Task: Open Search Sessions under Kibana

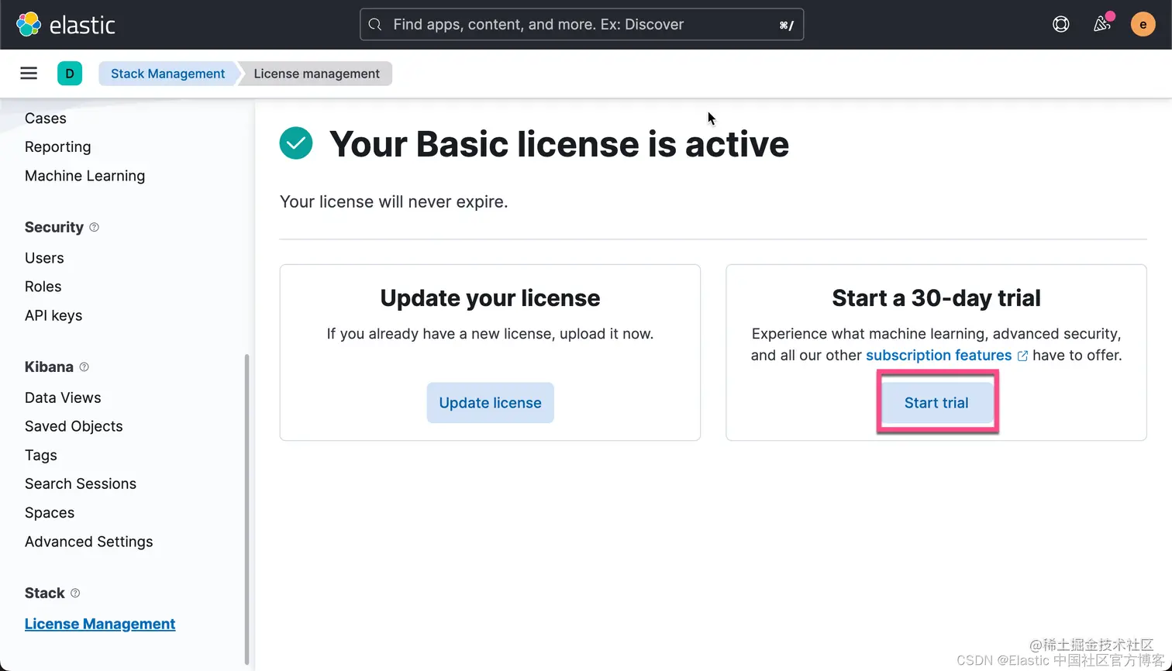Action: click(x=81, y=483)
